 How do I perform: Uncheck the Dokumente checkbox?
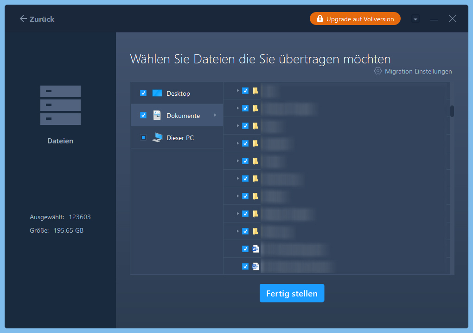pyautogui.click(x=143, y=115)
